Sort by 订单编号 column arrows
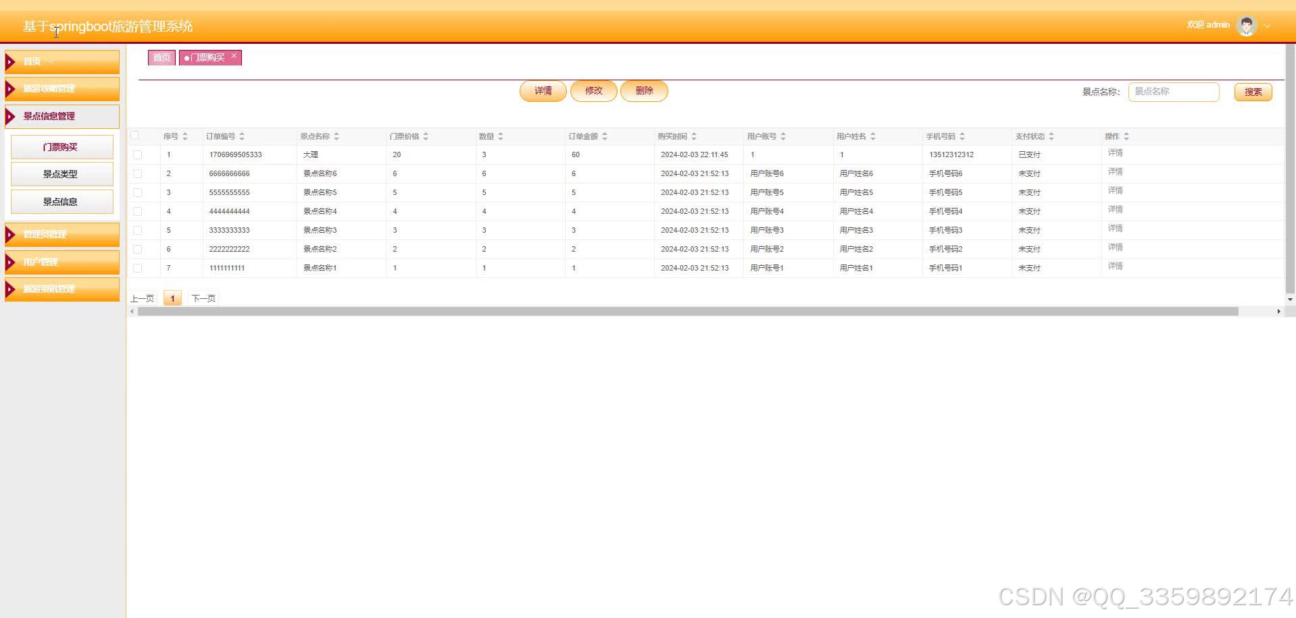The width and height of the screenshot is (1296, 618). [242, 136]
